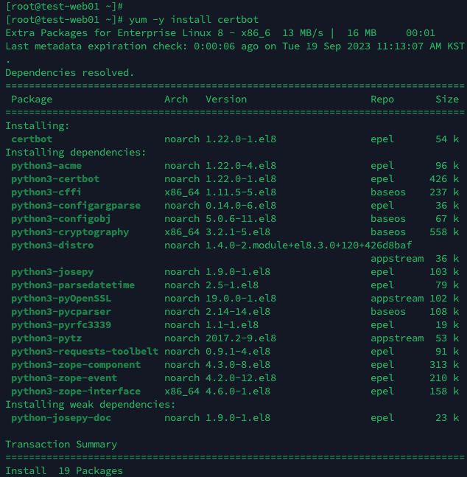The width and height of the screenshot is (467, 477).
Task: Select 'python-josepy-doc' package name
Action: pyautogui.click(x=61, y=418)
